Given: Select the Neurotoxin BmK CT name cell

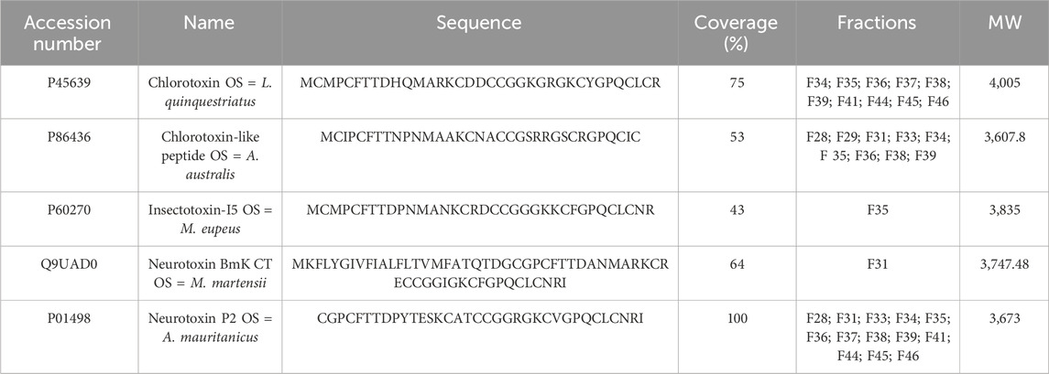Looking at the screenshot, I should pyautogui.click(x=210, y=273).
